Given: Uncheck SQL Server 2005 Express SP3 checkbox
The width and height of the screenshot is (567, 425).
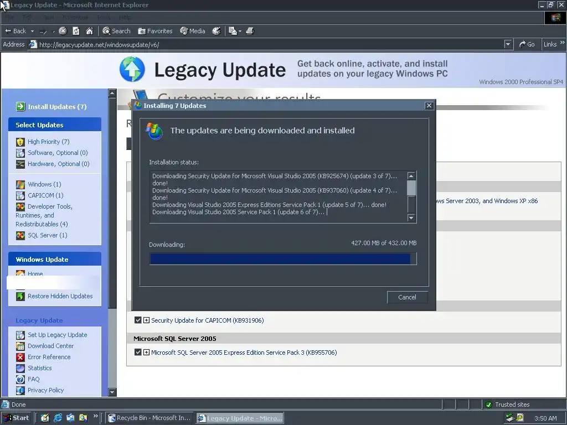Looking at the screenshot, I should 138,352.
